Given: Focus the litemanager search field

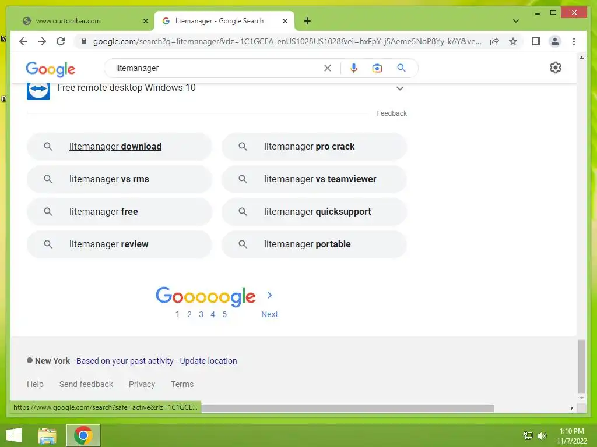Looking at the screenshot, I should [x=217, y=68].
